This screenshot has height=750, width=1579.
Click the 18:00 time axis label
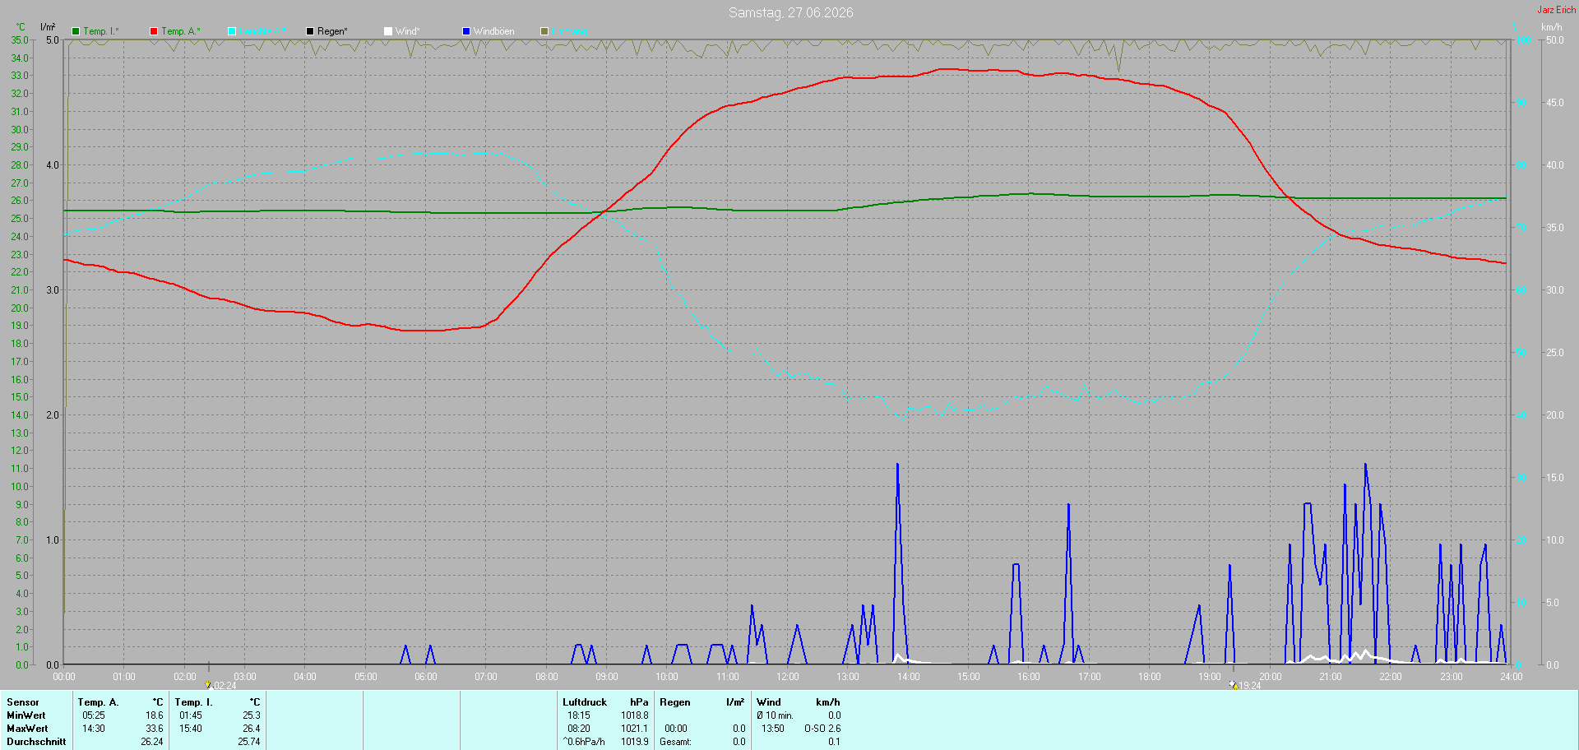(1150, 677)
